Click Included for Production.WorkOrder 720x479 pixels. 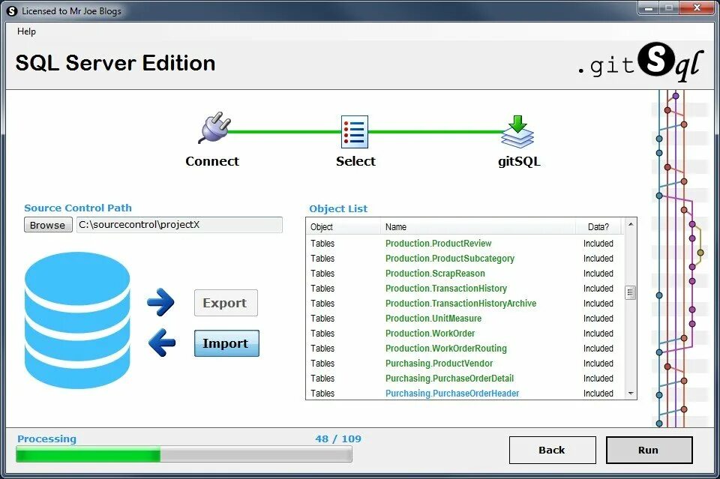[598, 334]
